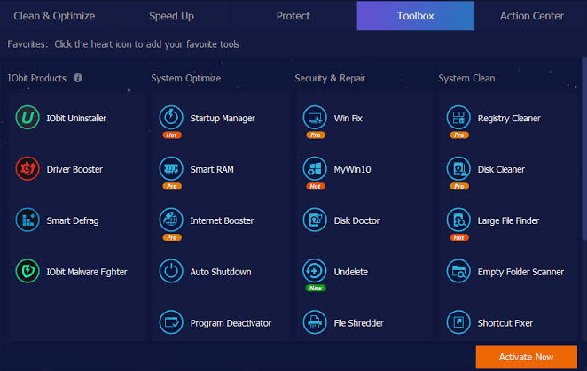Open the Shortcut Fixer icon
Screen dimensions: 587x371
tap(458, 322)
